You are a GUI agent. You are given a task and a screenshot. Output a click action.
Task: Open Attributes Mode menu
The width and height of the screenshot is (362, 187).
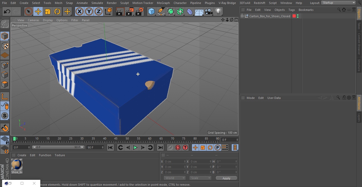(x=250, y=98)
